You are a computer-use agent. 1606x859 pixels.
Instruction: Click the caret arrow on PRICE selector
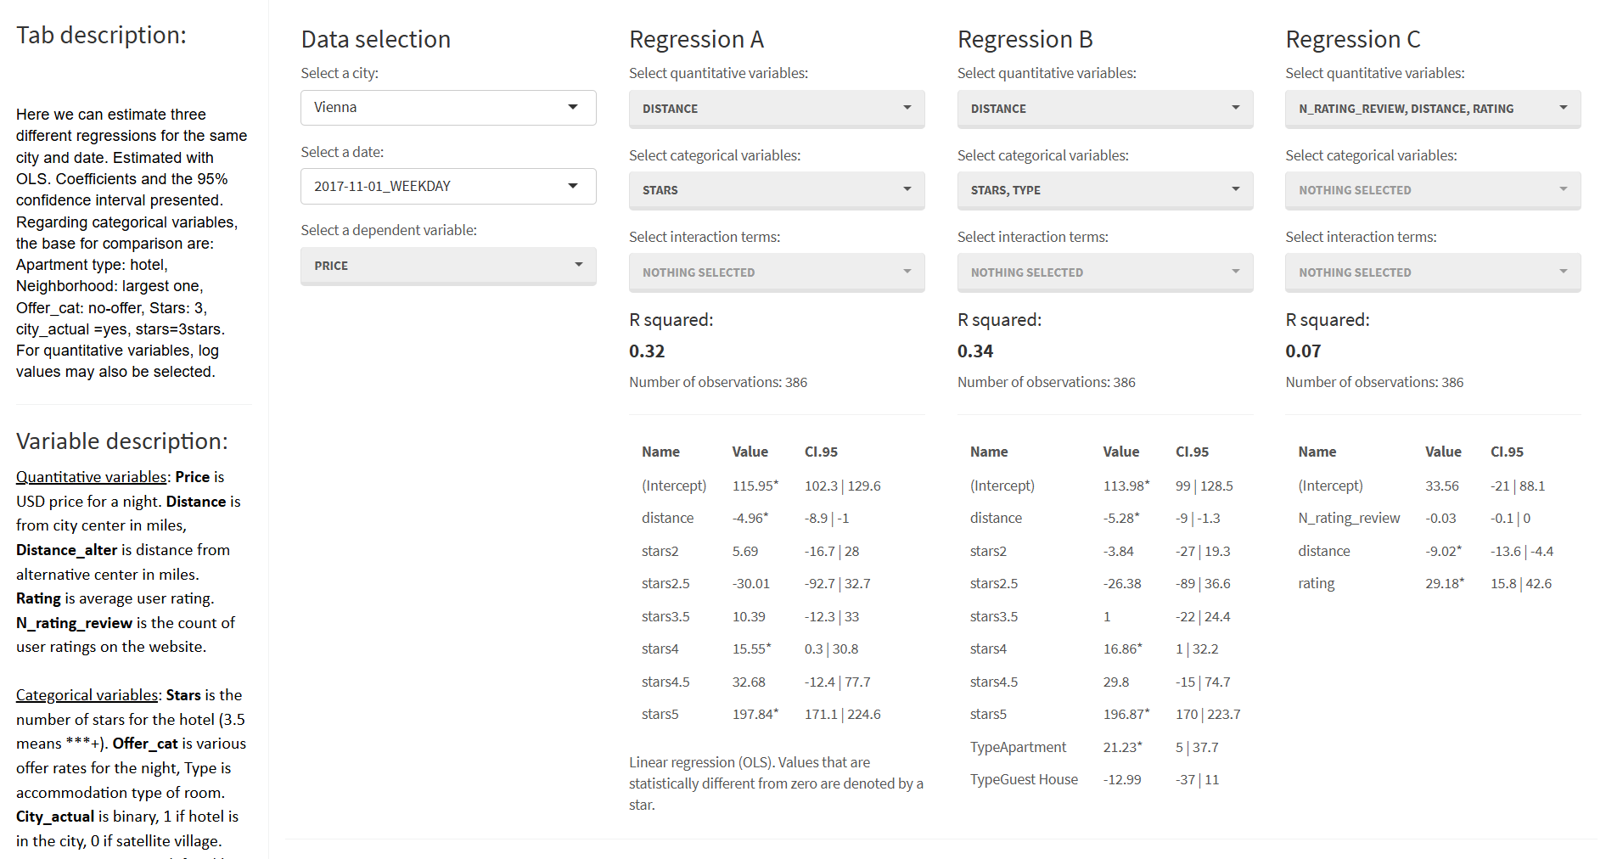(579, 265)
